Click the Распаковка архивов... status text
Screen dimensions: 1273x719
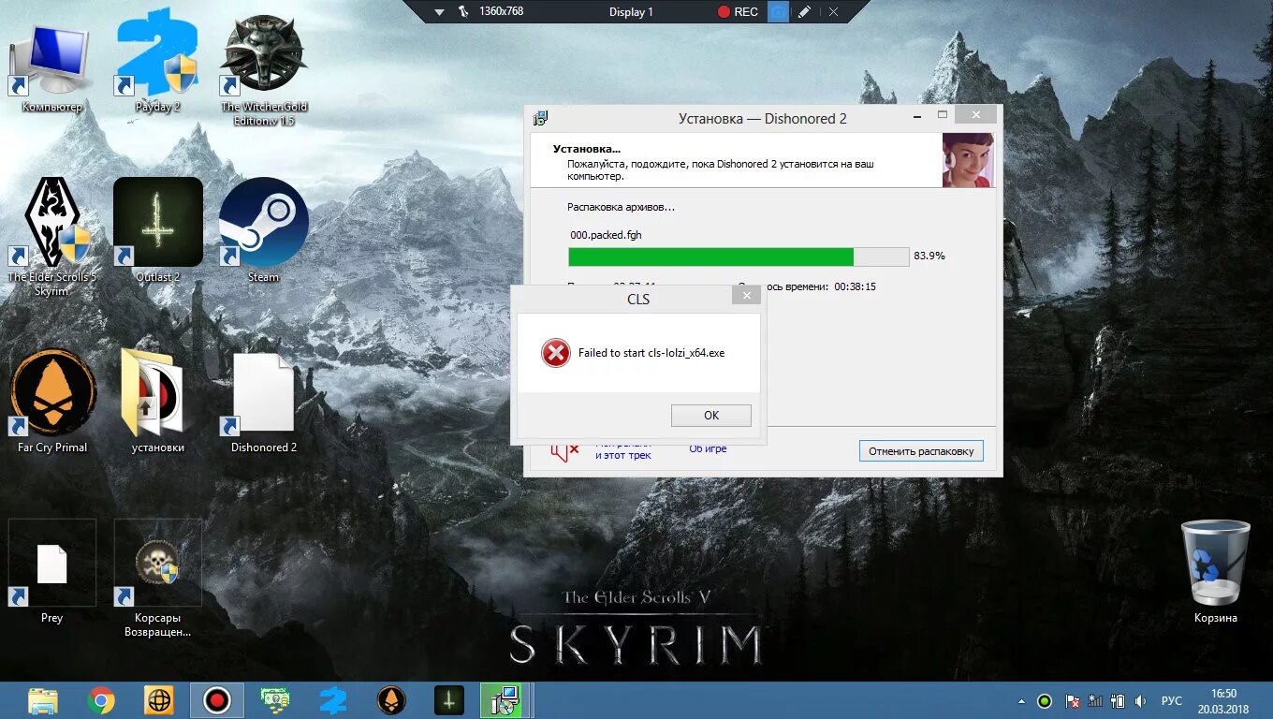621,207
